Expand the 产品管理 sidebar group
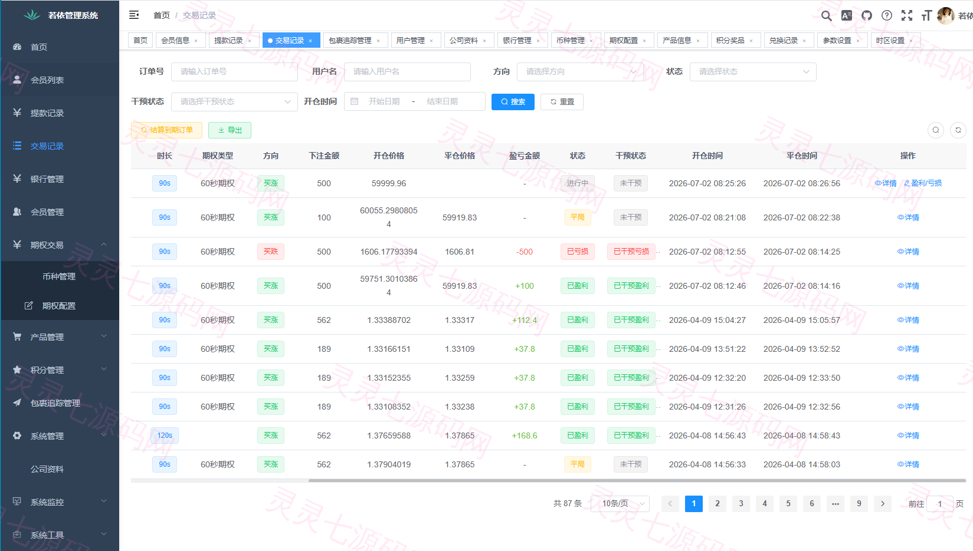The image size is (973, 551). pyautogui.click(x=60, y=337)
